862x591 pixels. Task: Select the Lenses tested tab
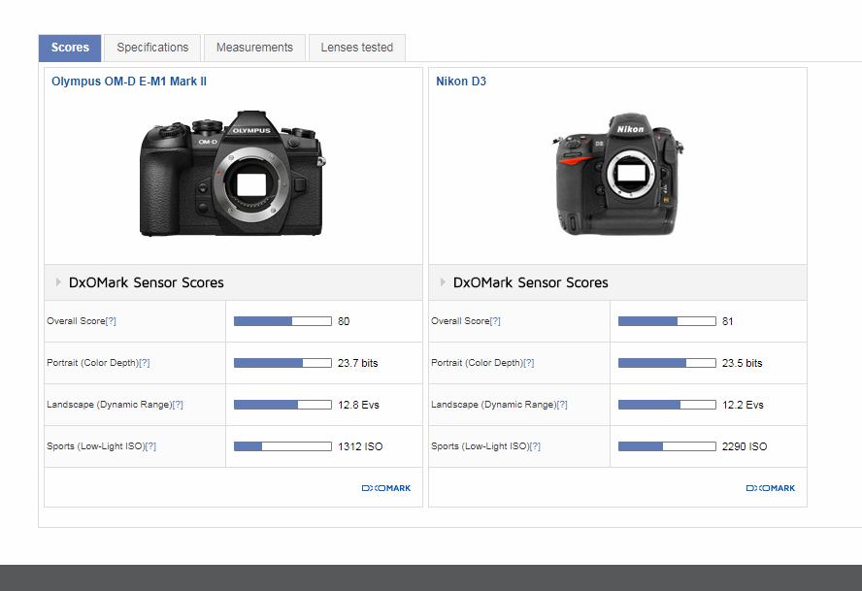tap(357, 48)
